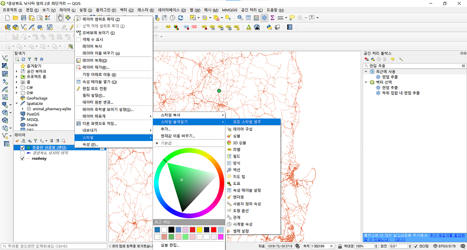This screenshot has width=467, height=250.
Task: Click the Messages log icon in status bar
Action: (463, 246)
